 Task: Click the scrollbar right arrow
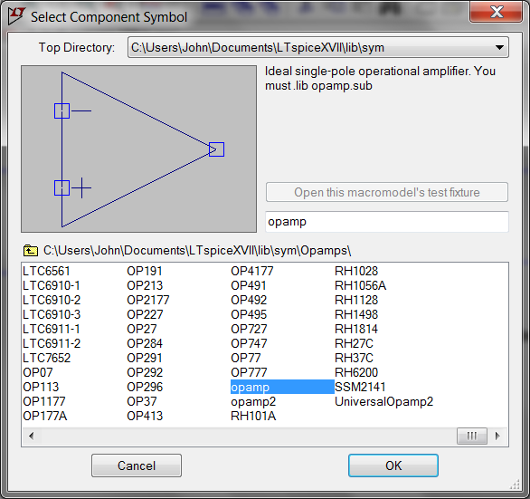tap(497, 436)
